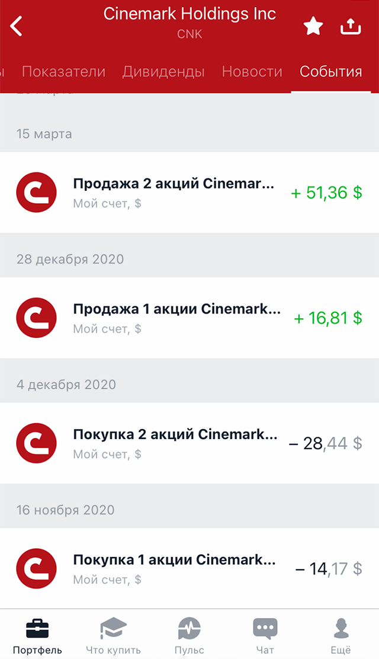The width and height of the screenshot is (379, 659).
Task: Tap the back arrow icon
Action: [x=17, y=26]
